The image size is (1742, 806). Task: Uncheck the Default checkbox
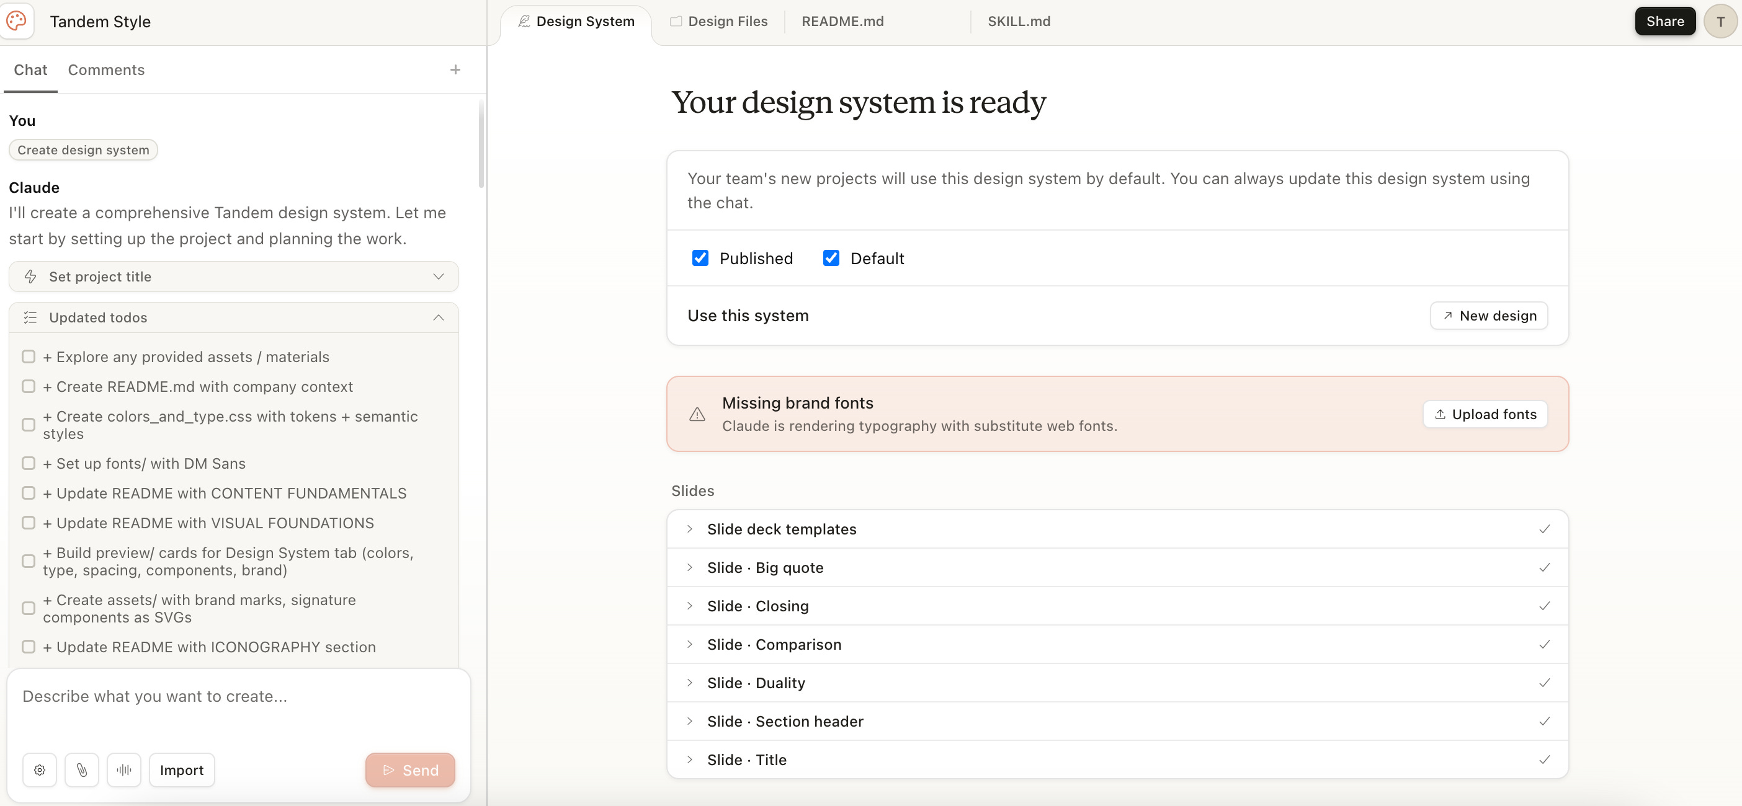pyautogui.click(x=831, y=258)
